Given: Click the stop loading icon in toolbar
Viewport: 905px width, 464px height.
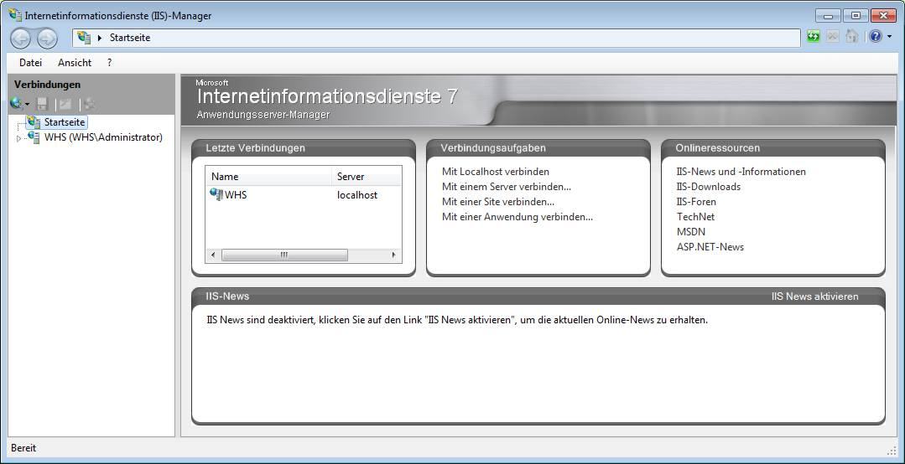Looking at the screenshot, I should click(832, 37).
